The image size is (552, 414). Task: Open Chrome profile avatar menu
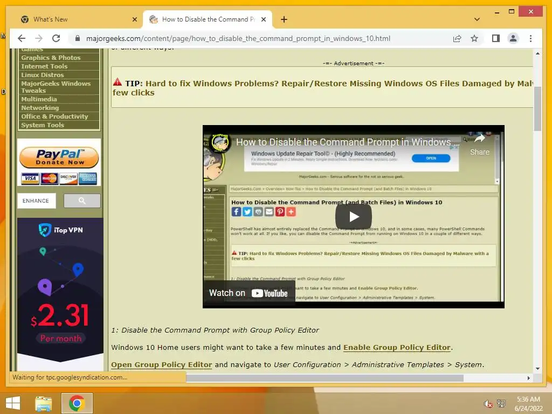(513, 38)
